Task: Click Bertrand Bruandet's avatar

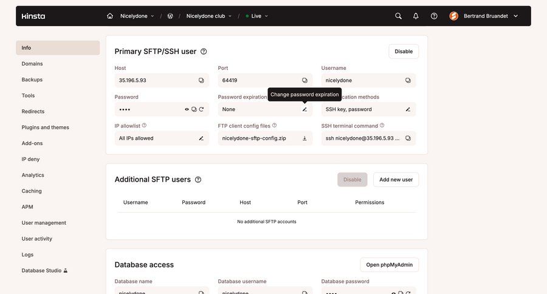Action: tap(453, 16)
